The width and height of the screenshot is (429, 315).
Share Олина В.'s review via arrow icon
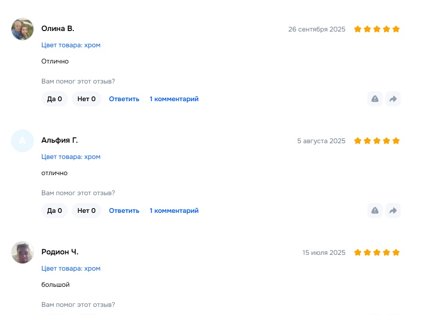tap(393, 99)
